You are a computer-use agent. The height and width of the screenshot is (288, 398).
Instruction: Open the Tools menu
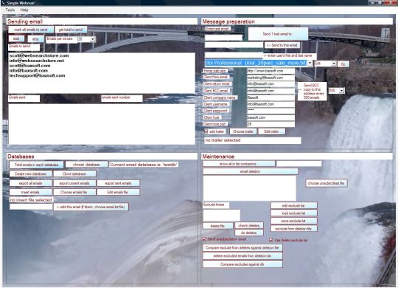coord(10,10)
